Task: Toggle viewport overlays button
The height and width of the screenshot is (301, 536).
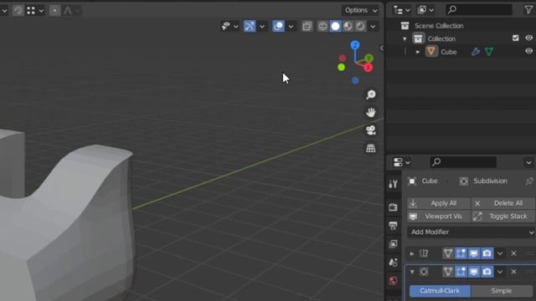Action: [279, 26]
